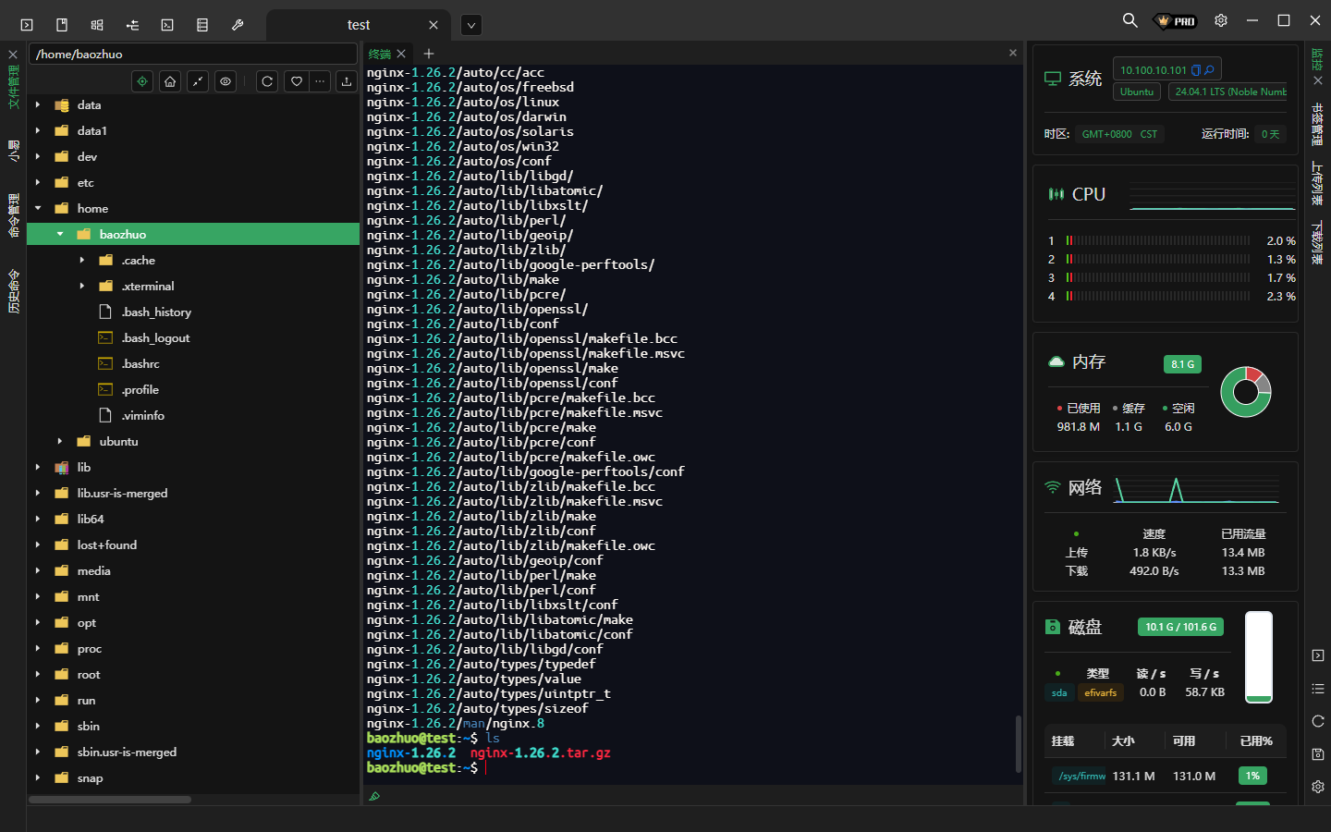Click the terminal vertical scrollbar thumb

click(1019, 743)
